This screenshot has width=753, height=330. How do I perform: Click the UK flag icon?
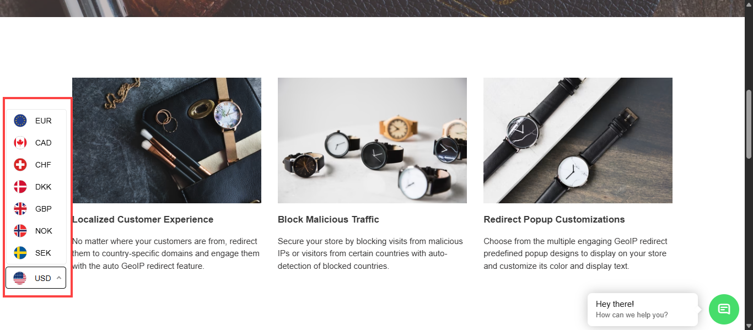coord(20,209)
